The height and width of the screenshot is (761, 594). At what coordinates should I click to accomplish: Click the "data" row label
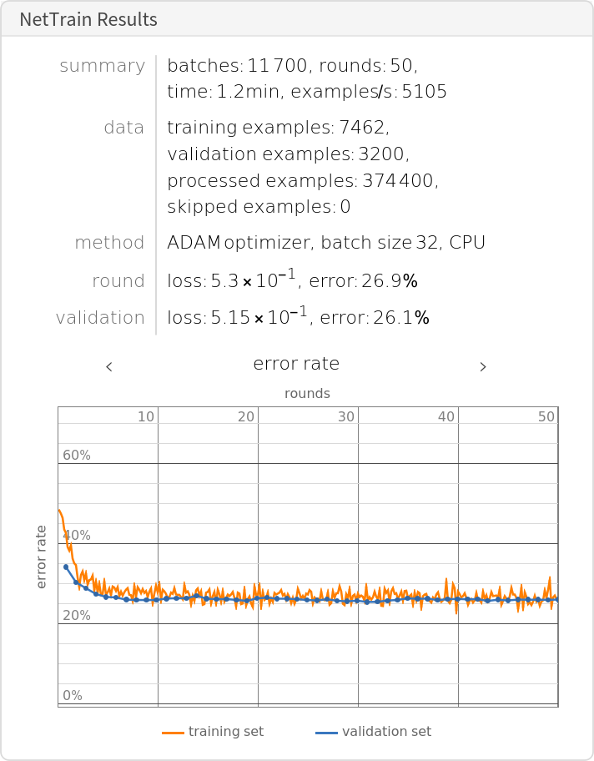[x=123, y=128]
